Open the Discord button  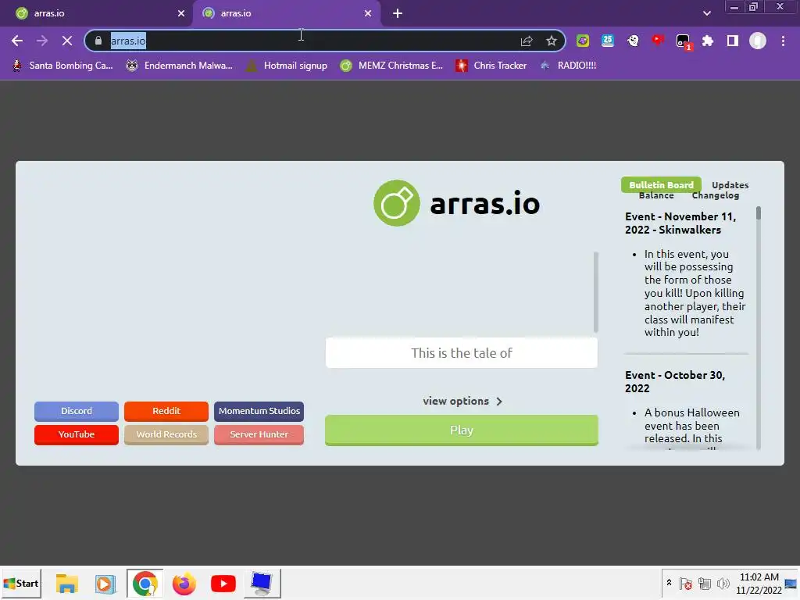pyautogui.click(x=77, y=411)
